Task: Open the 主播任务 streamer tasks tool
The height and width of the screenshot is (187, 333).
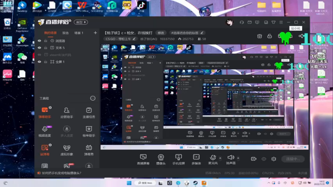Action: click(89, 113)
